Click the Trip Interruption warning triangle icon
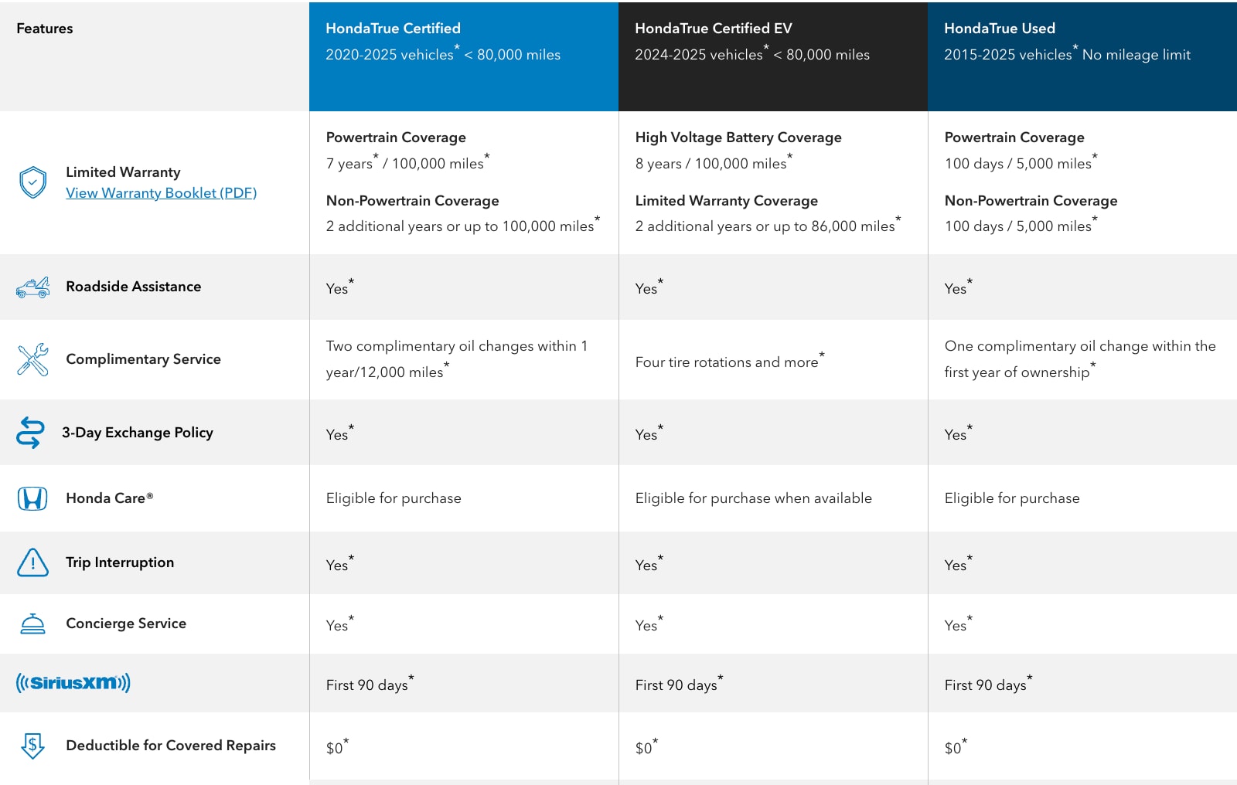Image resolution: width=1237 pixels, height=785 pixels. (x=32, y=562)
